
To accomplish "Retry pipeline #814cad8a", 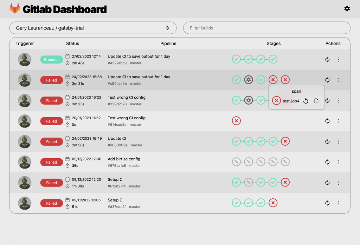I will tap(327, 121).
